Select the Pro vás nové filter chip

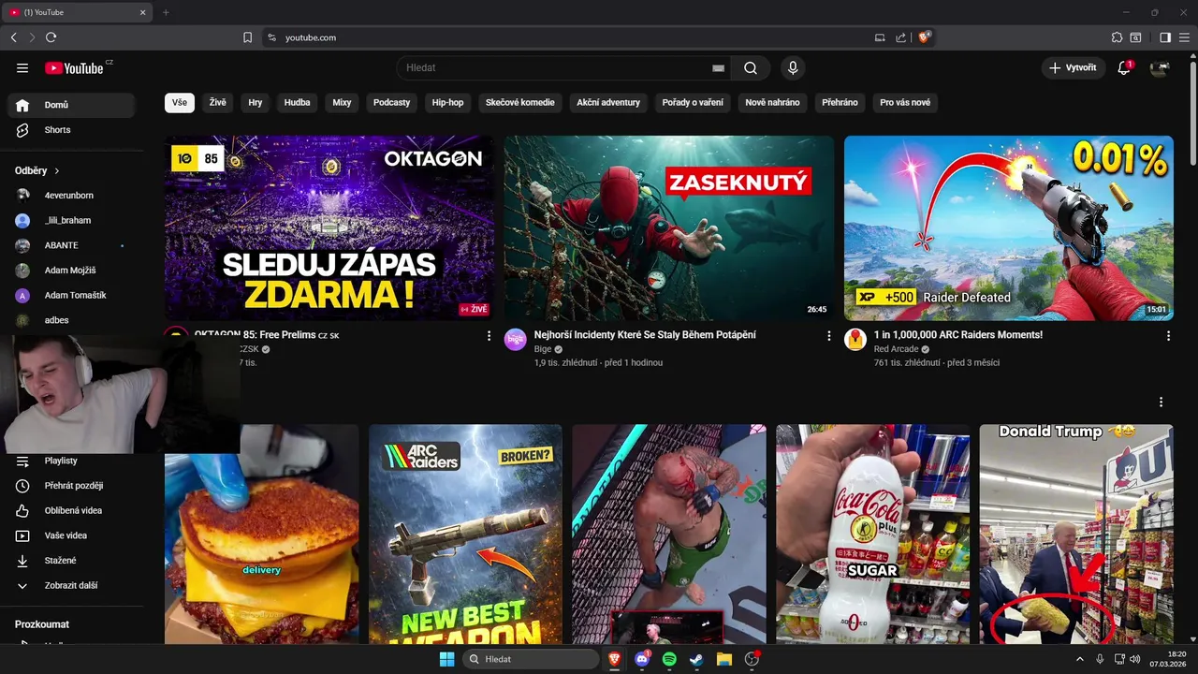click(905, 102)
